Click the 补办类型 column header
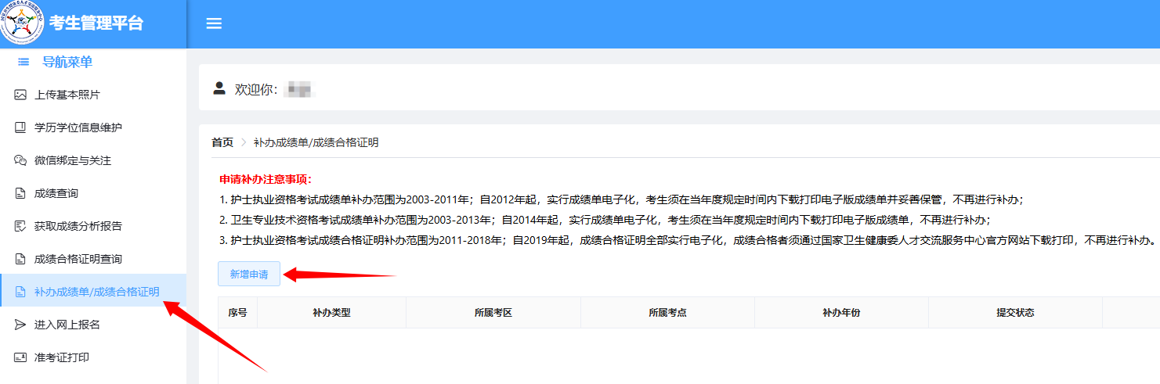1160x384 pixels. (x=331, y=313)
